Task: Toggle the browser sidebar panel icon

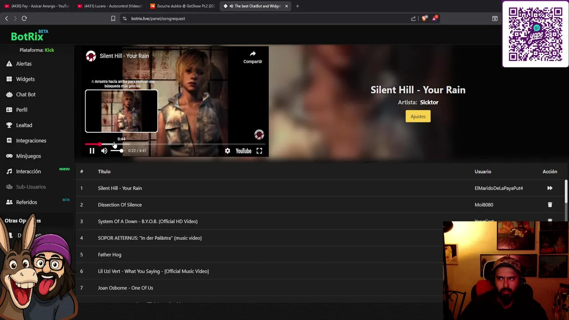Action: [495, 19]
